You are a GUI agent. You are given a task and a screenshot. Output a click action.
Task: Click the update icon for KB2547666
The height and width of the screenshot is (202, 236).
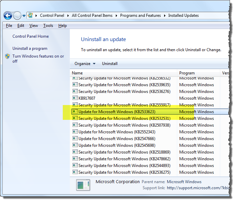pos(75,138)
